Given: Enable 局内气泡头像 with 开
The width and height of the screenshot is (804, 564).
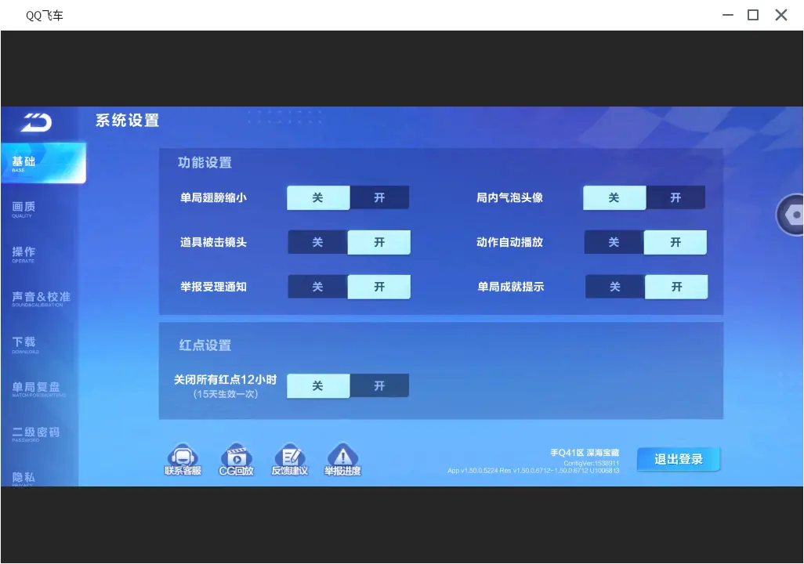Looking at the screenshot, I should [x=675, y=198].
